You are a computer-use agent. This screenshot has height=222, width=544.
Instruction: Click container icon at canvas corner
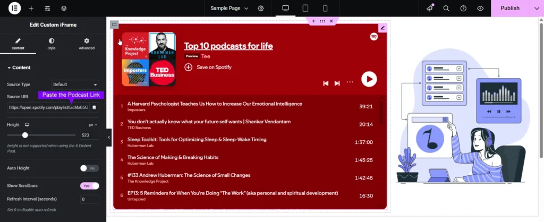click(x=115, y=24)
